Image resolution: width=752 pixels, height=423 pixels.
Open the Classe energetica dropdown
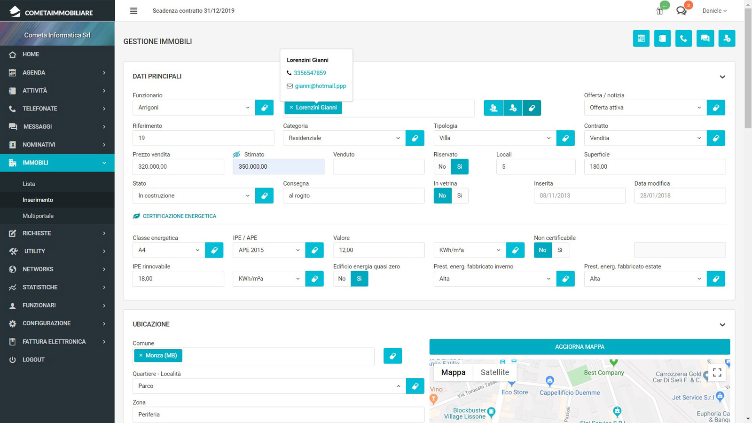pyautogui.click(x=168, y=250)
